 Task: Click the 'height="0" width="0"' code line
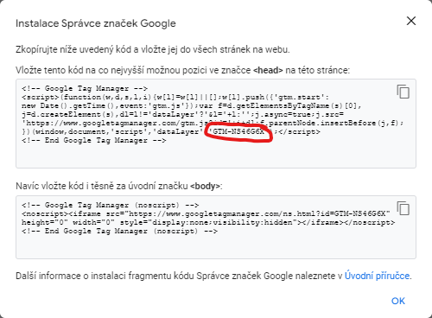point(208,222)
